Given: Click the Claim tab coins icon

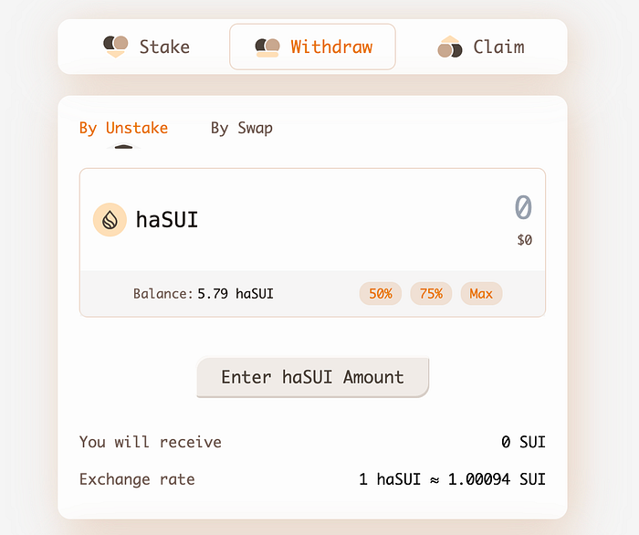Looking at the screenshot, I should (450, 47).
